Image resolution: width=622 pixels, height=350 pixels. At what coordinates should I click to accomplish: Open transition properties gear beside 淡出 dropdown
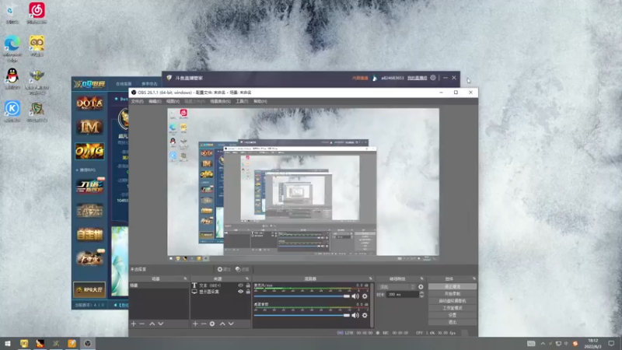(421, 286)
